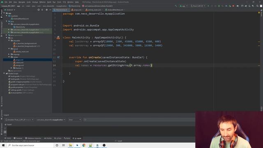
Task: Hide project pane with minus icon
Action: [x=50, y=10]
